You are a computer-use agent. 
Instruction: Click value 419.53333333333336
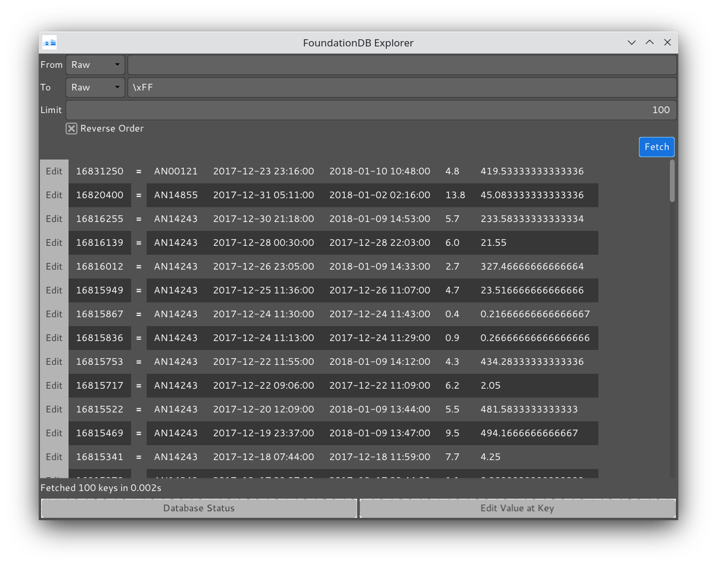[532, 171]
